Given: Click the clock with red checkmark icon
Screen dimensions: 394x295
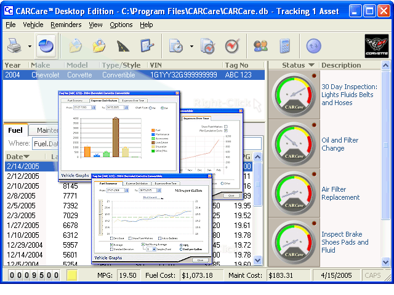Looking at the screenshot, I should (x=232, y=46).
